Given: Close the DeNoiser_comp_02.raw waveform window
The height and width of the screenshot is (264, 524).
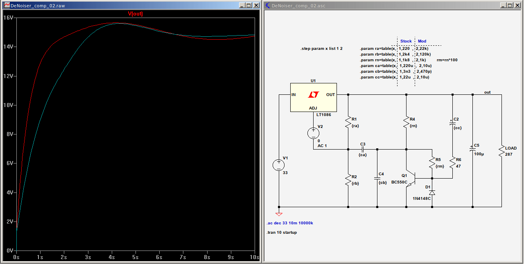Looking at the screenshot, I should pos(256,5).
